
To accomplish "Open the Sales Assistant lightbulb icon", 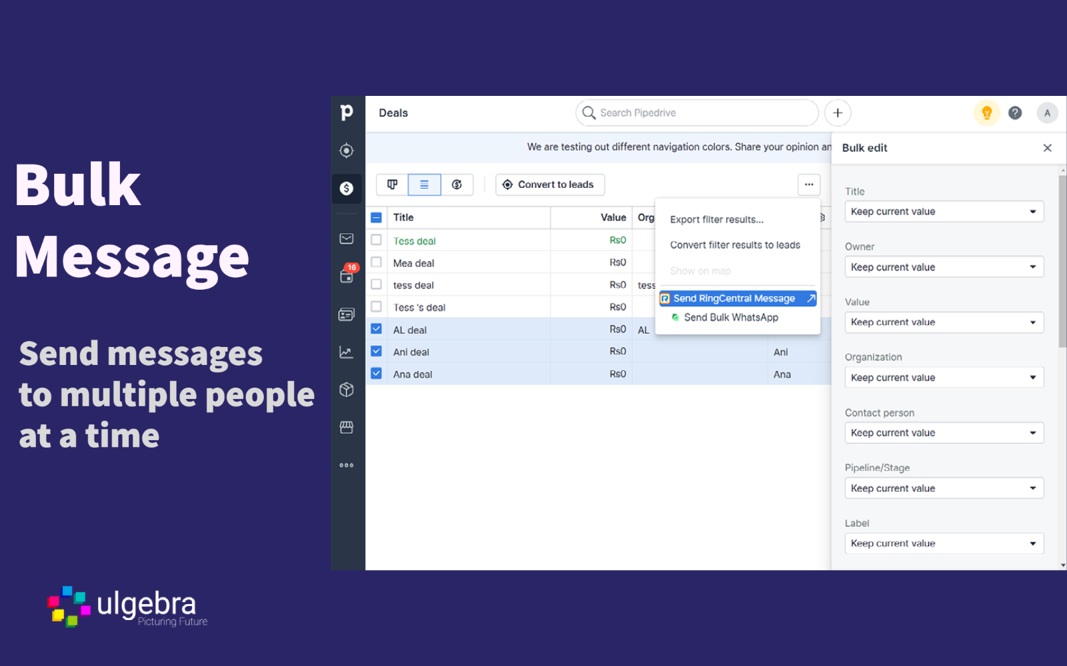I will click(987, 113).
